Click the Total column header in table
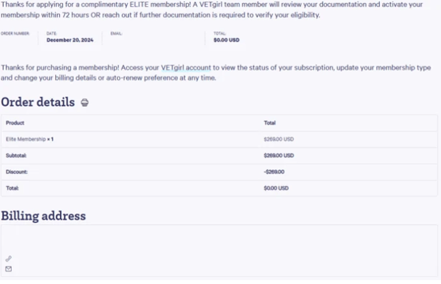The width and height of the screenshot is (441, 284). click(x=269, y=123)
